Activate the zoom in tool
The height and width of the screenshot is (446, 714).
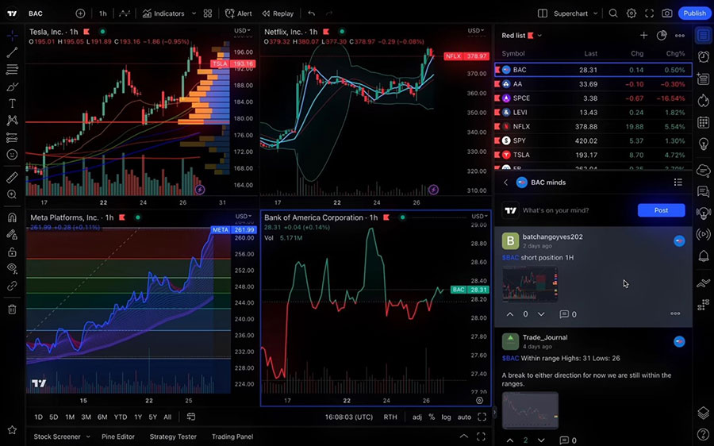tap(12, 194)
